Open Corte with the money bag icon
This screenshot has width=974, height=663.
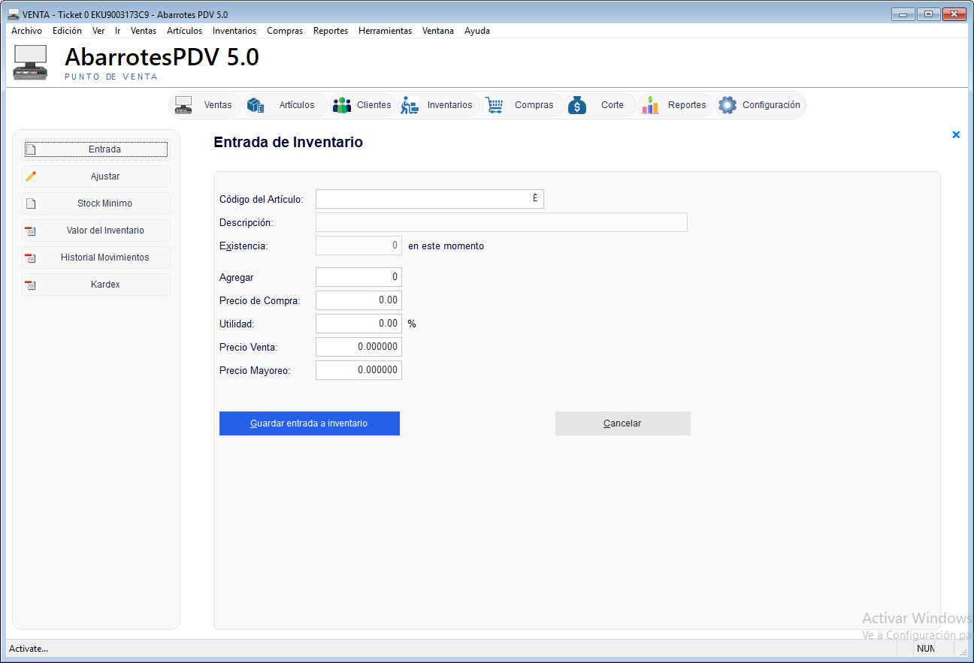[x=600, y=105]
